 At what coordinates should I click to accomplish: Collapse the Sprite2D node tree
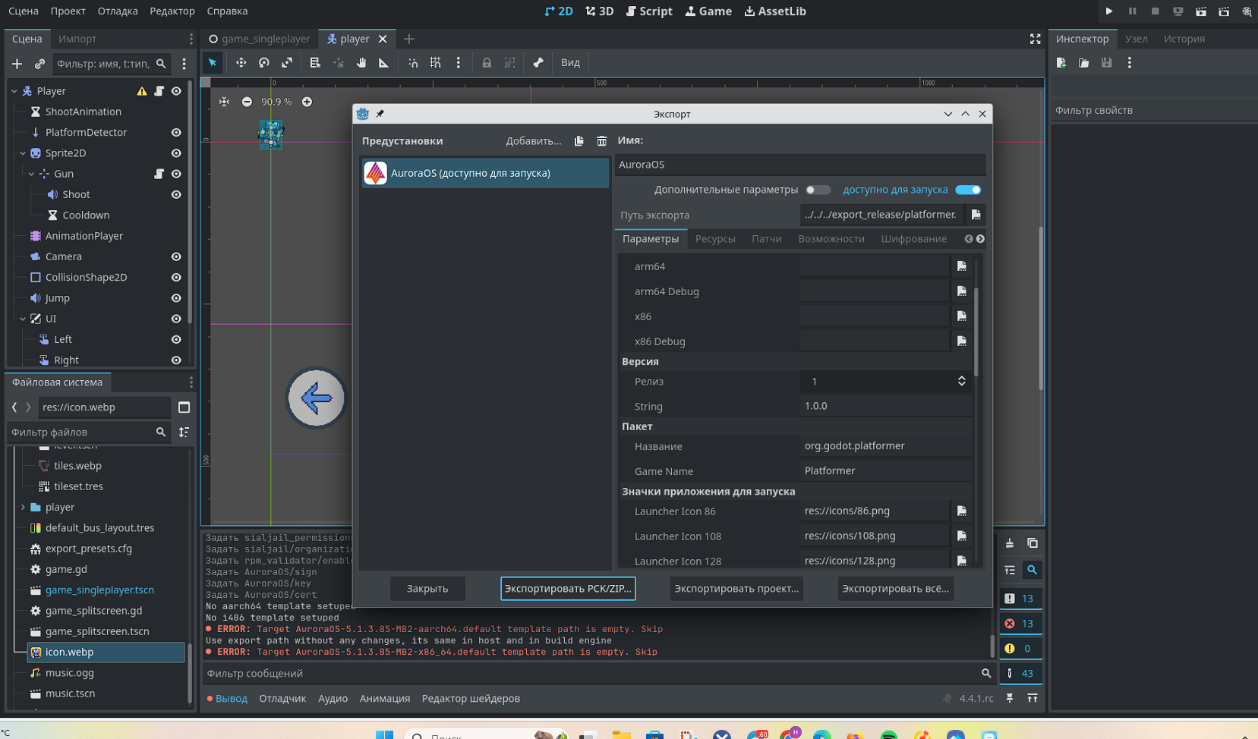[23, 153]
